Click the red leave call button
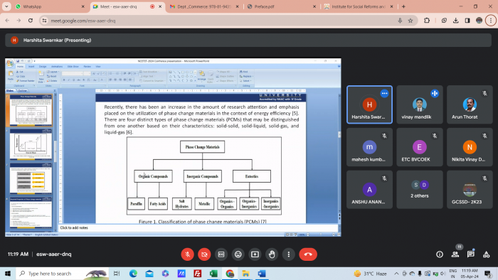498x280 pixels. pyautogui.click(x=308, y=254)
